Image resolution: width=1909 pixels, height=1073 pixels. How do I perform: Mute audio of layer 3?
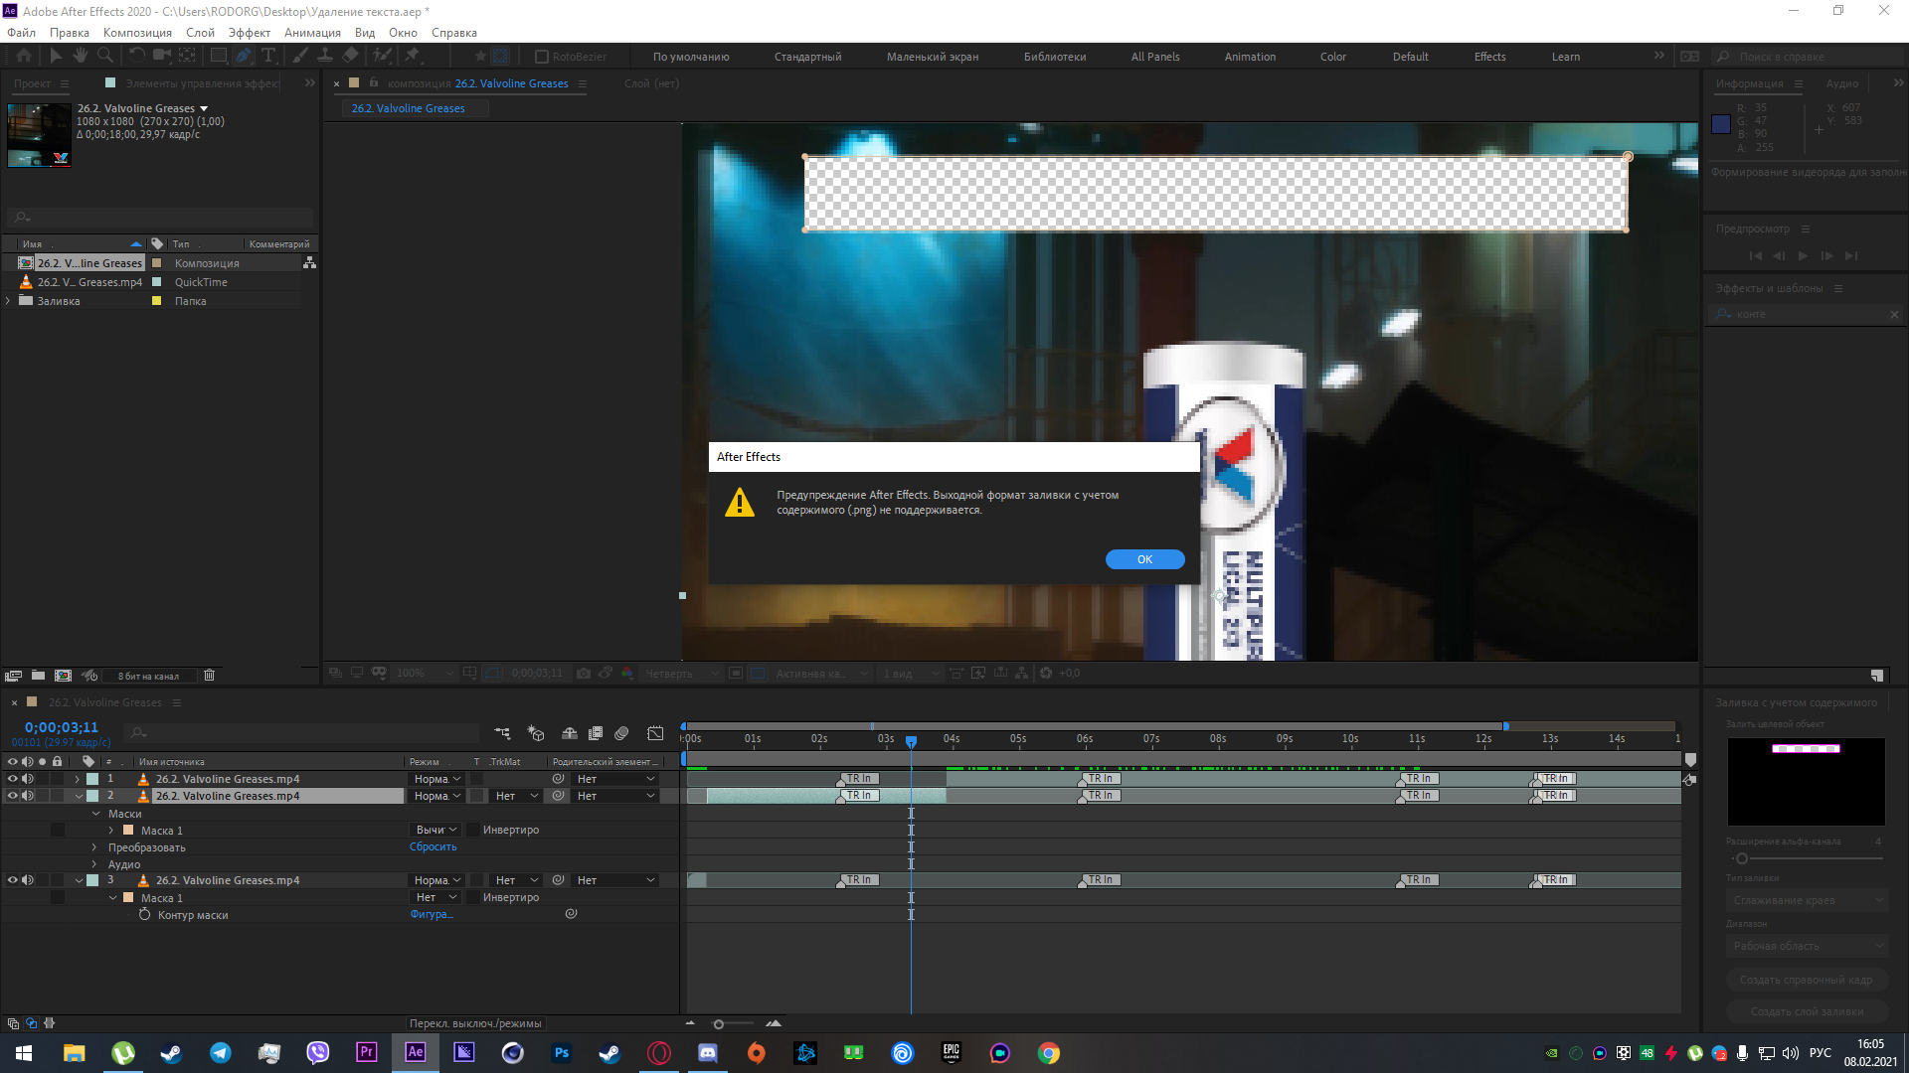pyautogui.click(x=28, y=880)
